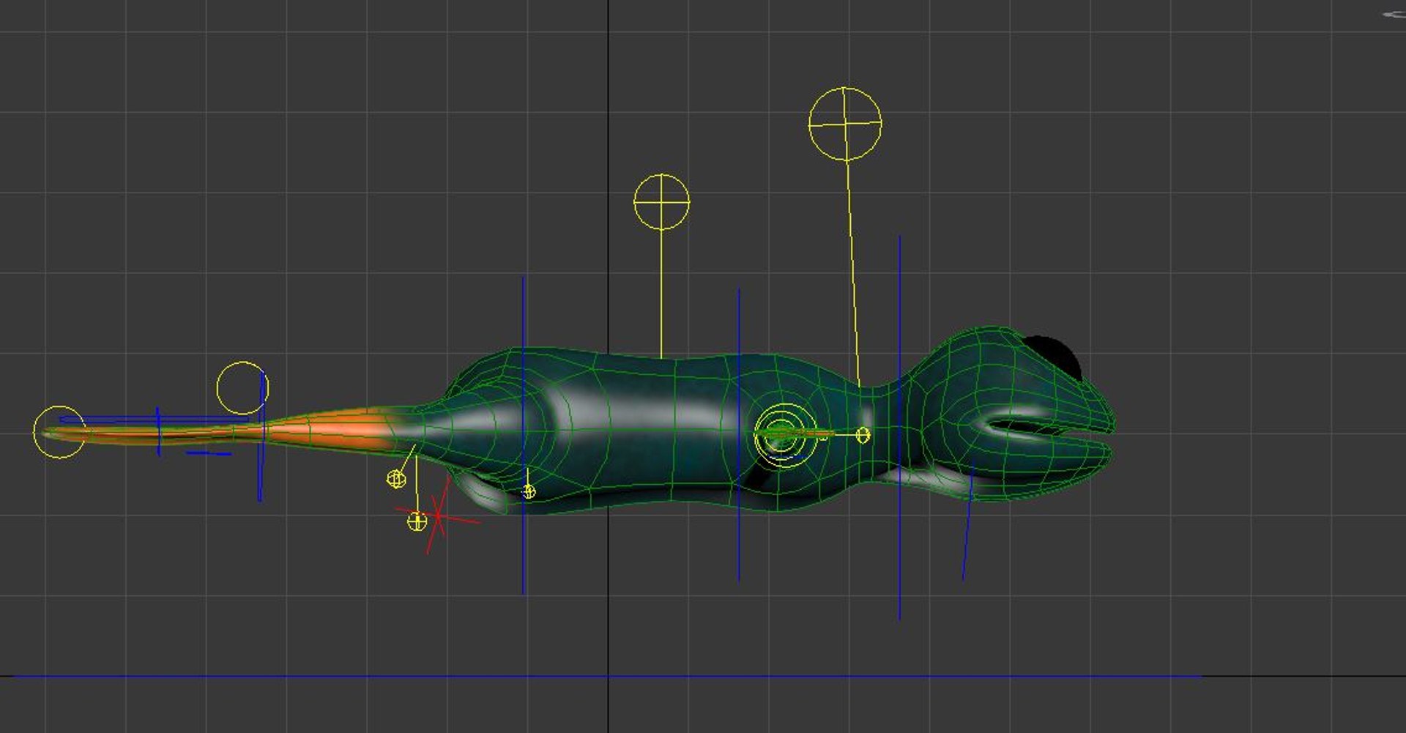Select the small yellow circle control on the hind leg

529,491
